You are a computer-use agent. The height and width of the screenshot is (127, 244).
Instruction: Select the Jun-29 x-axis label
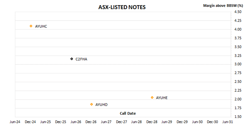[x=167, y=122]
